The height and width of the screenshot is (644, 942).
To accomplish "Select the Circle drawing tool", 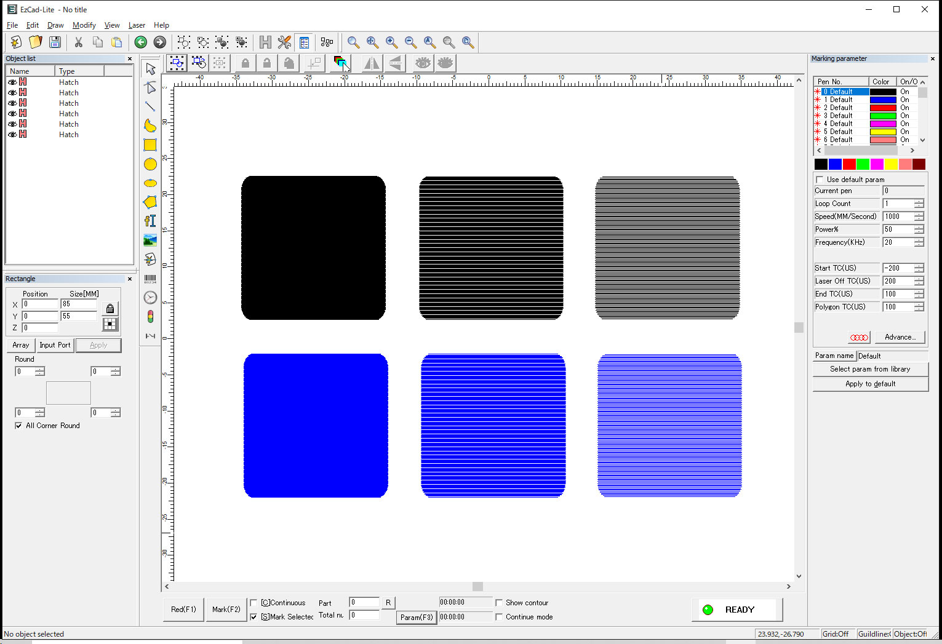I will pyautogui.click(x=150, y=164).
